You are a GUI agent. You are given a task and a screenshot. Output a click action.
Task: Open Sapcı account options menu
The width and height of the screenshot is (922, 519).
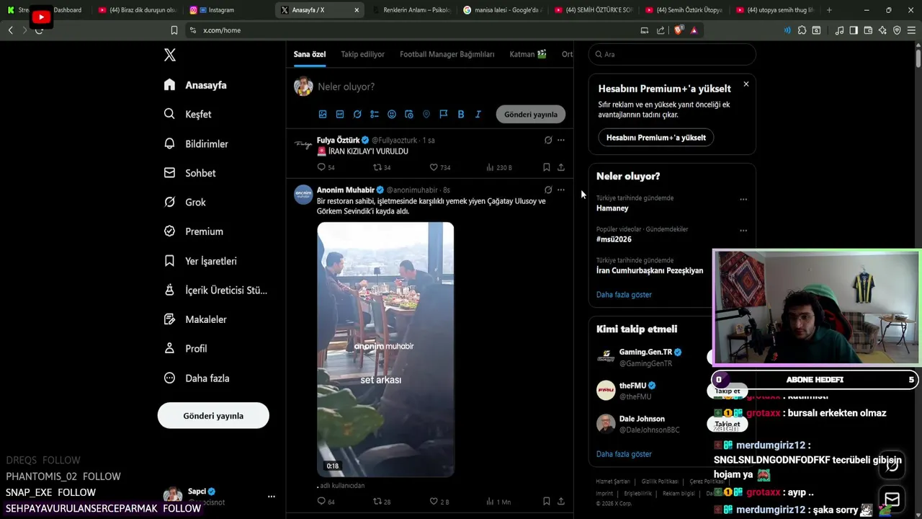272,496
